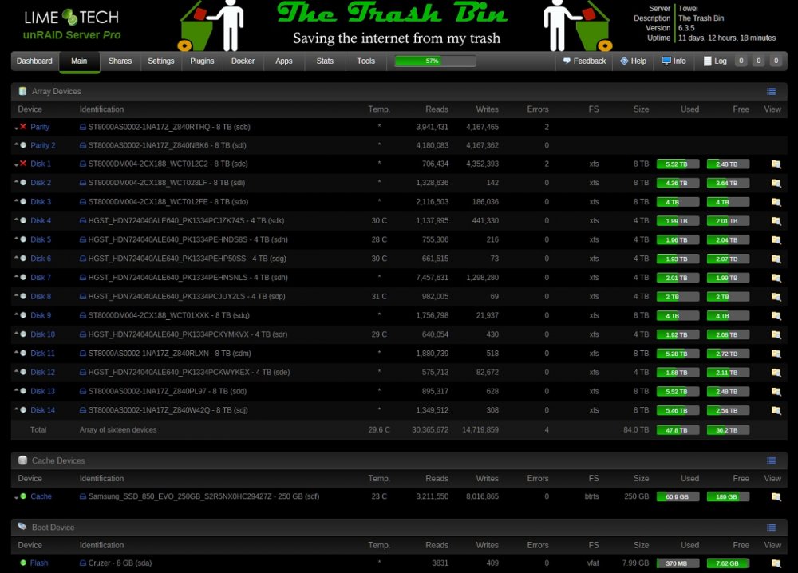The height and width of the screenshot is (573, 798).
Task: Switch to the Docker tab
Action: point(243,61)
